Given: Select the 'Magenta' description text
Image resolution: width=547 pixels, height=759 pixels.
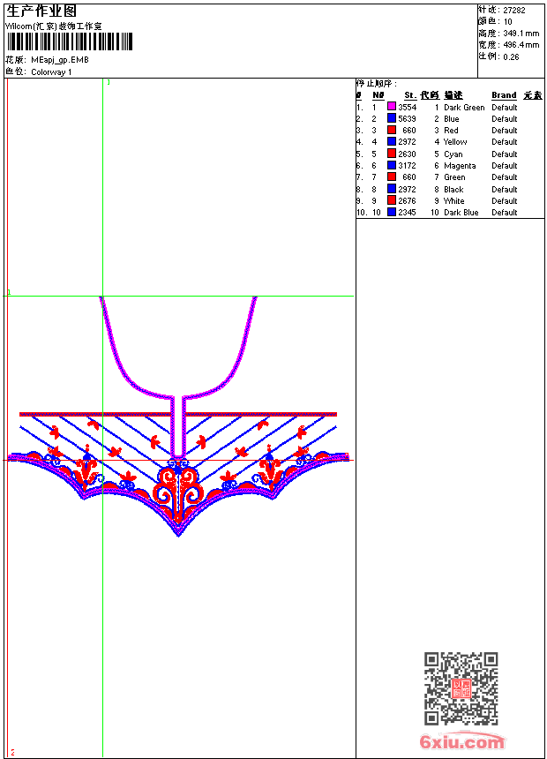Looking at the screenshot, I should (x=460, y=166).
